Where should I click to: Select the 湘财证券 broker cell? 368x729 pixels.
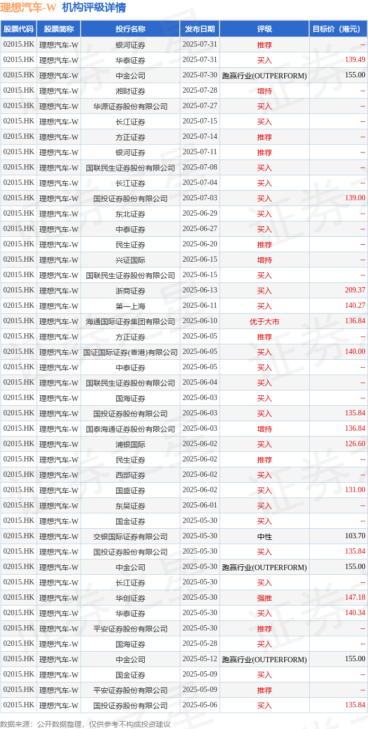(130, 91)
